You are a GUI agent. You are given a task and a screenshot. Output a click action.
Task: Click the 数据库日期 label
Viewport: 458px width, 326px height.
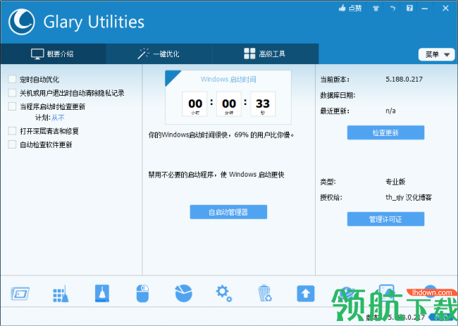pos(338,95)
